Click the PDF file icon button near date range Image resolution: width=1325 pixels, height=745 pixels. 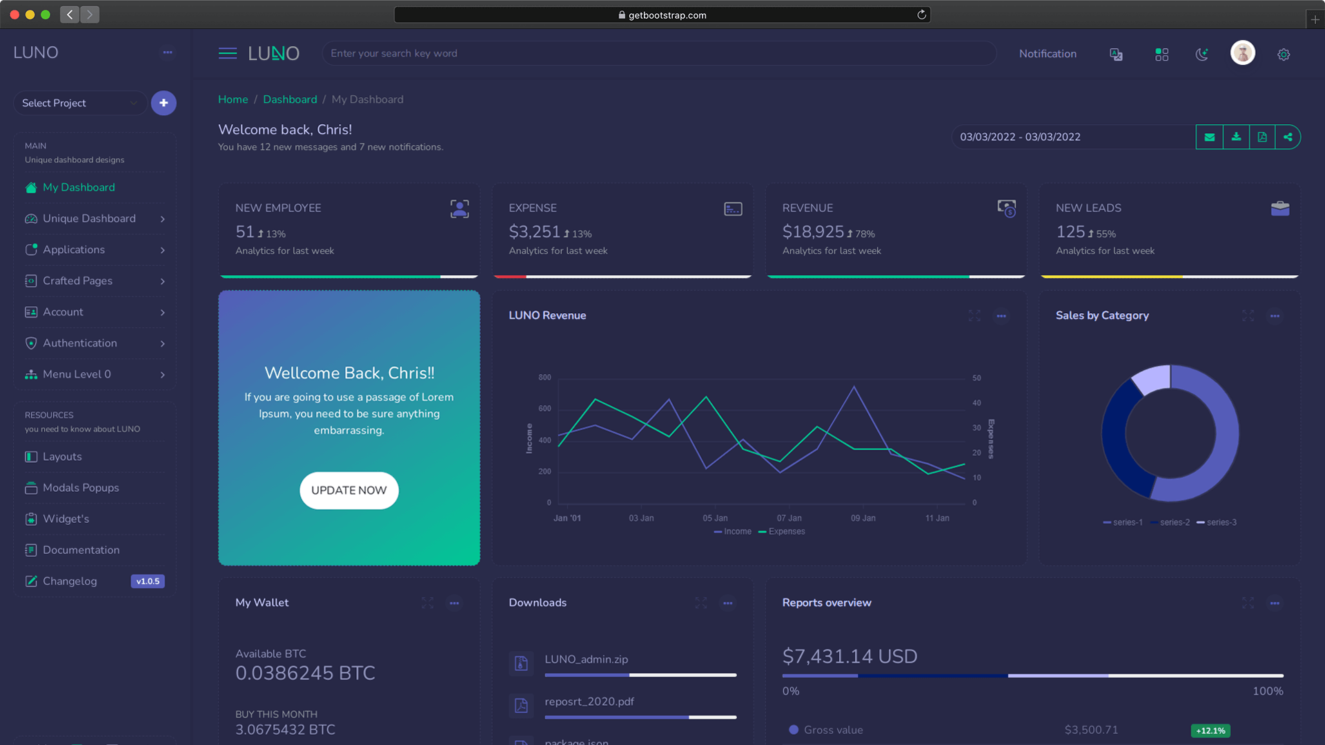1262,137
